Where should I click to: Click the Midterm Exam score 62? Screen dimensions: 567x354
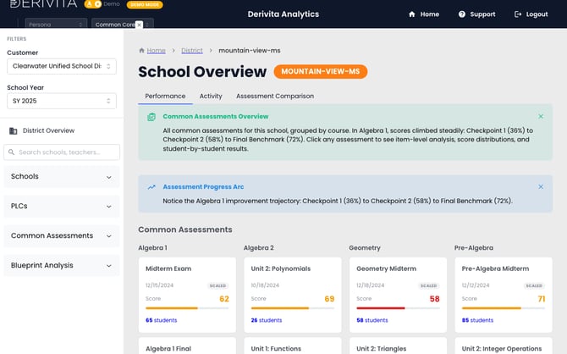[x=224, y=299]
